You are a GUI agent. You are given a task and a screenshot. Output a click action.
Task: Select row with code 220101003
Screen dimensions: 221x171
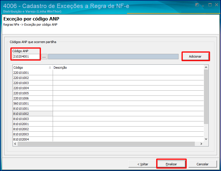coord(108,83)
